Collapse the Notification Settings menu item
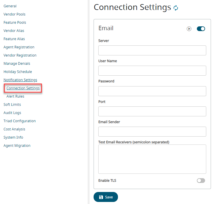Image resolution: width=213 pixels, height=204 pixels. (20, 80)
